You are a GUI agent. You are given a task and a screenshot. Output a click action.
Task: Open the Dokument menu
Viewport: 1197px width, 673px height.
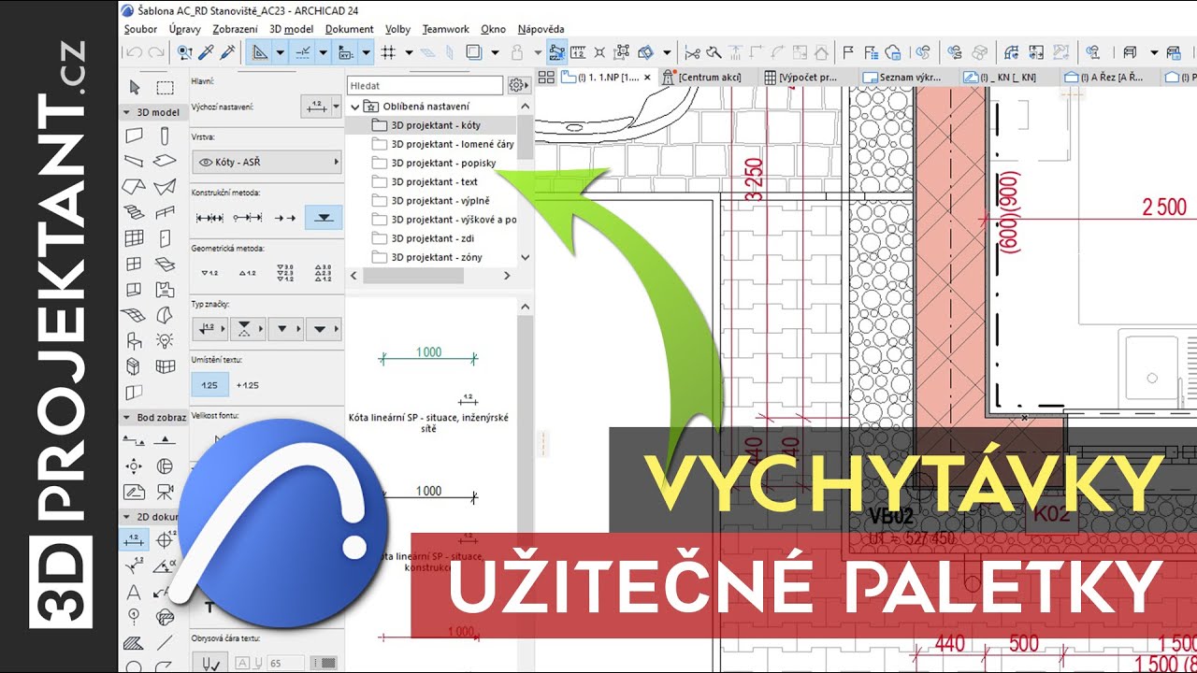350,29
